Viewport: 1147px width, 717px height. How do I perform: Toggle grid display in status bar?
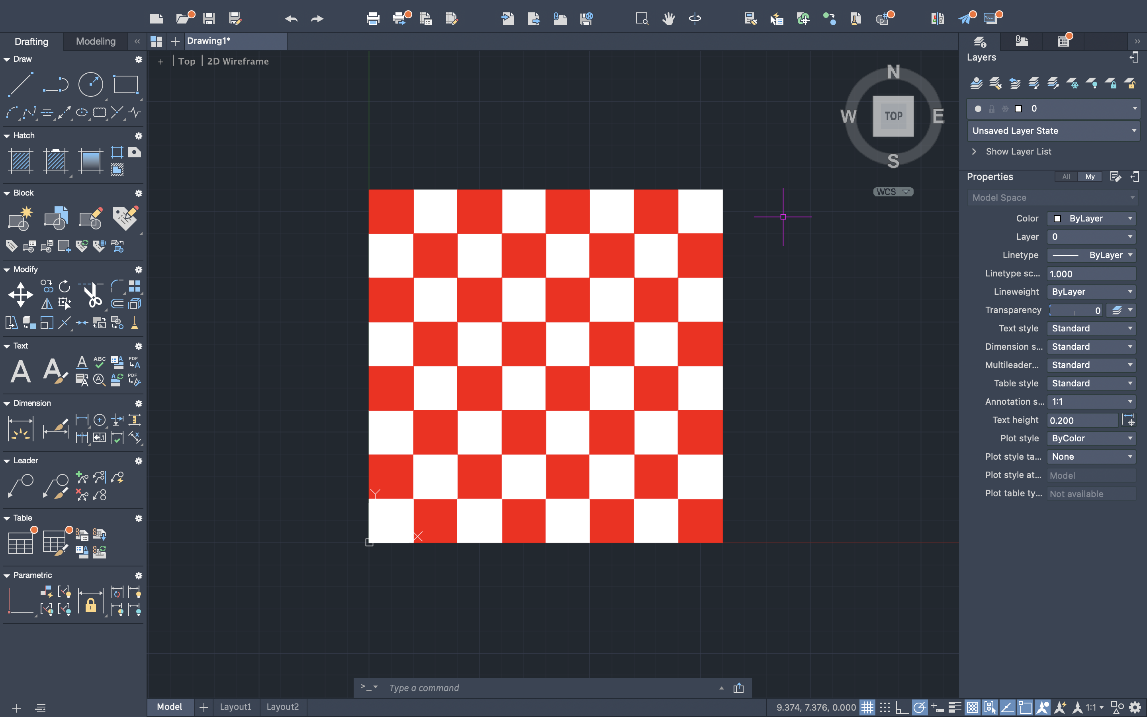[x=867, y=707]
